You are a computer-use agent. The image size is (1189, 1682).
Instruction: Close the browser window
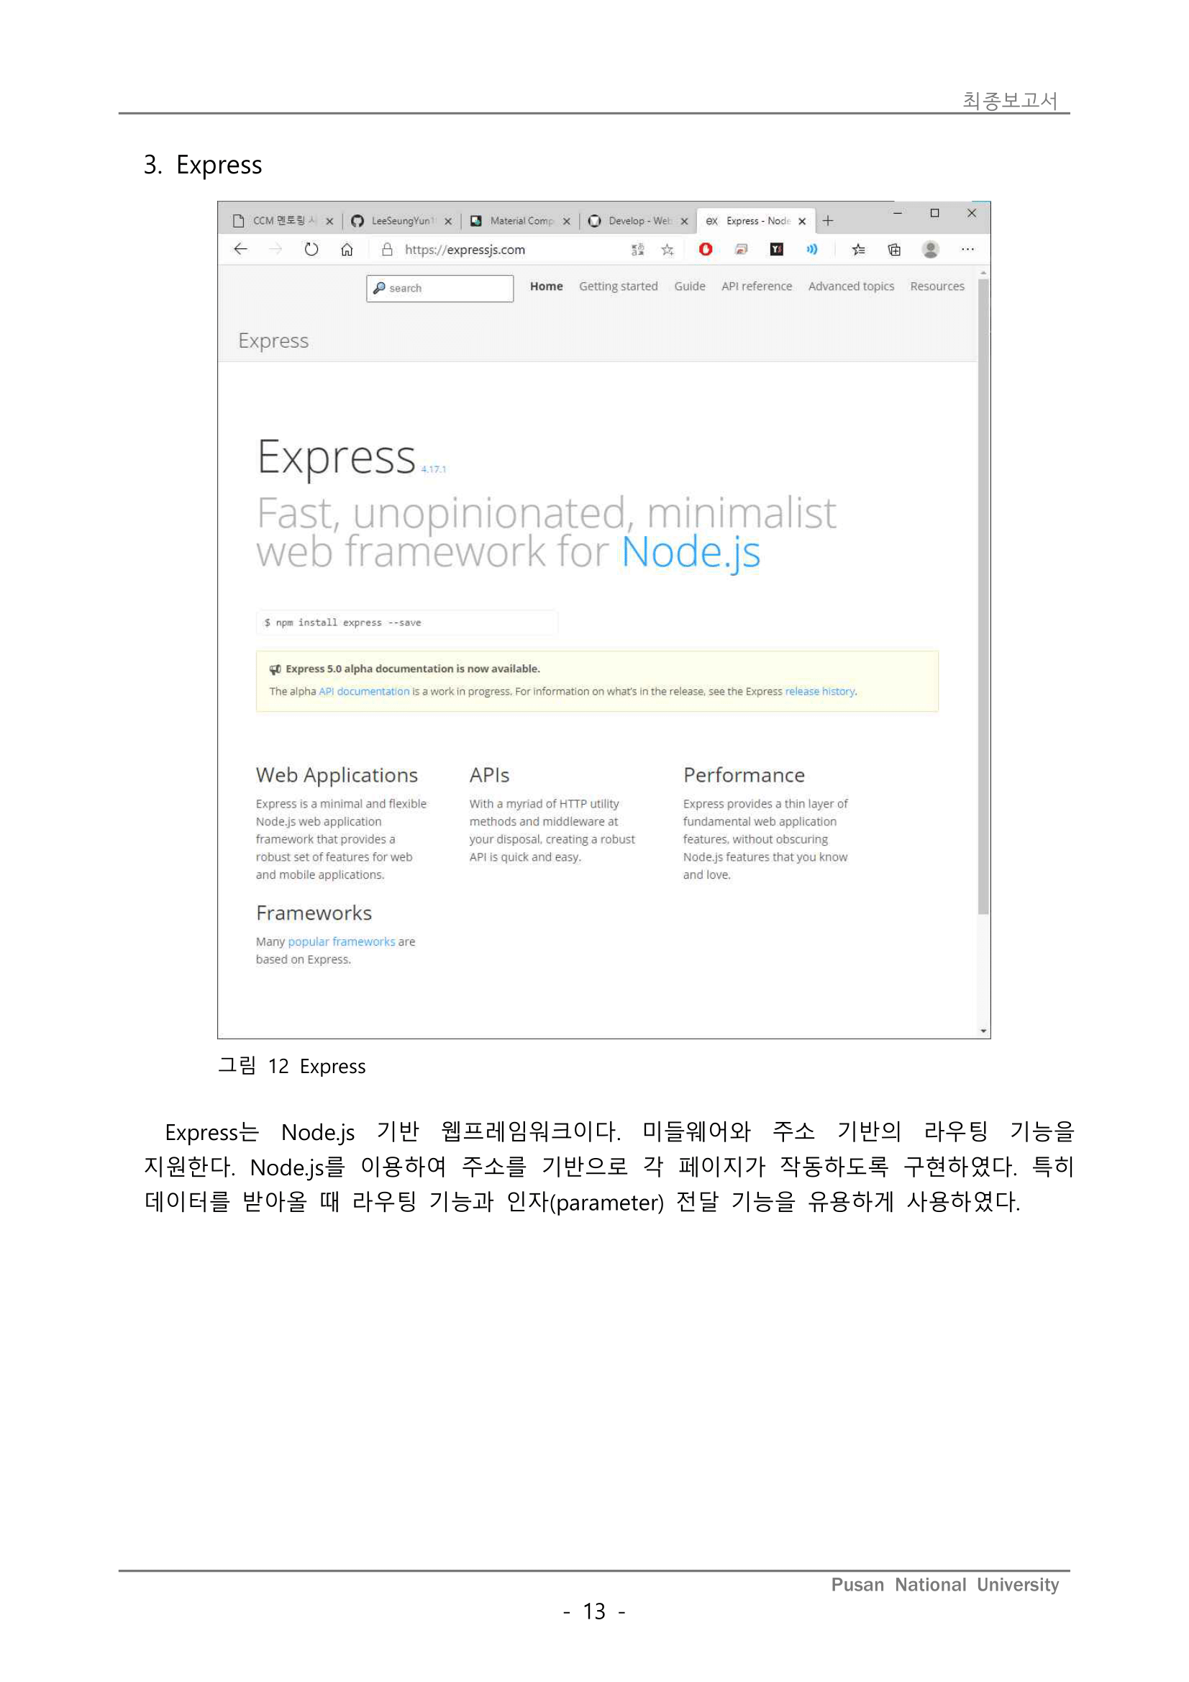(x=972, y=213)
